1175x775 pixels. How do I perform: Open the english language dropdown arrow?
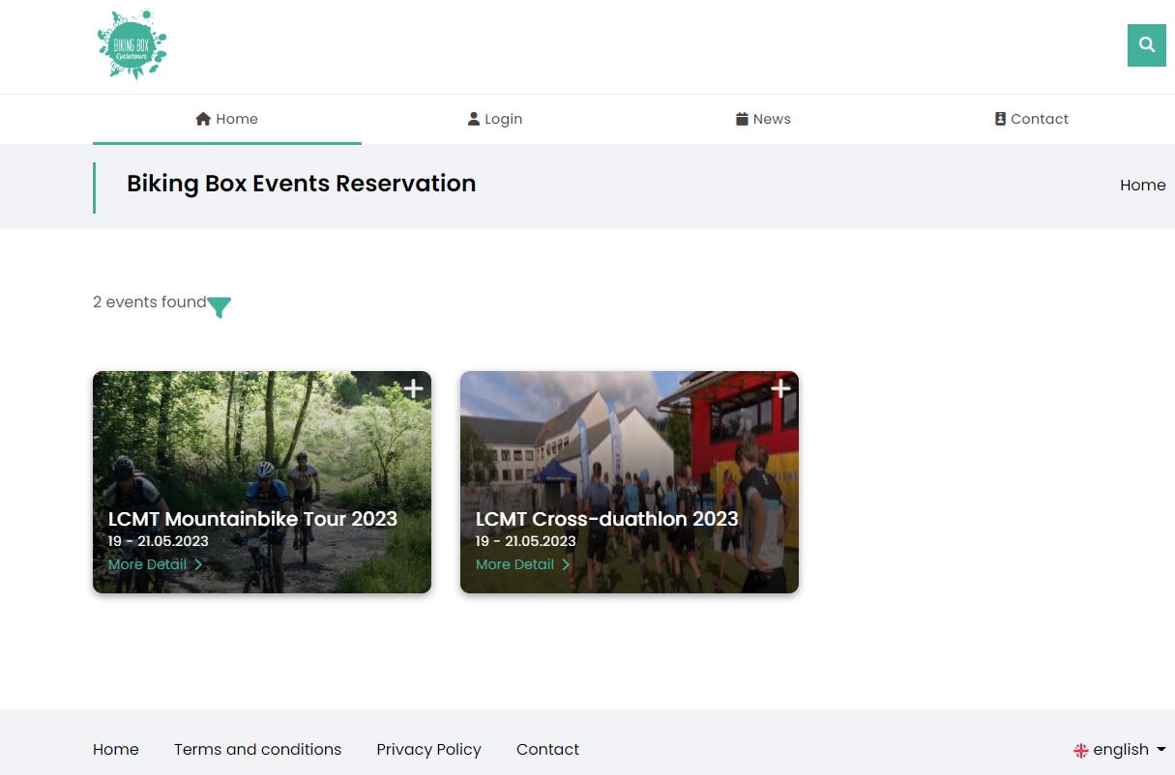point(1161,750)
